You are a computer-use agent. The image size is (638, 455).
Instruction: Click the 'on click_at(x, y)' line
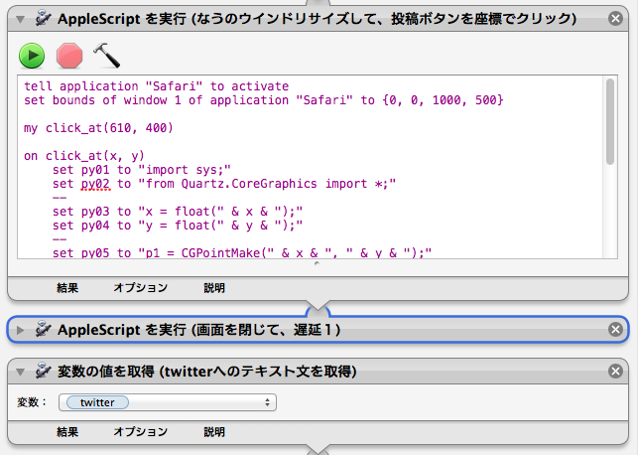tap(84, 156)
